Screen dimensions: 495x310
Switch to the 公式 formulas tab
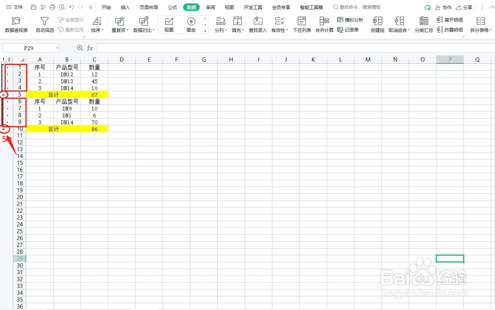click(x=172, y=7)
